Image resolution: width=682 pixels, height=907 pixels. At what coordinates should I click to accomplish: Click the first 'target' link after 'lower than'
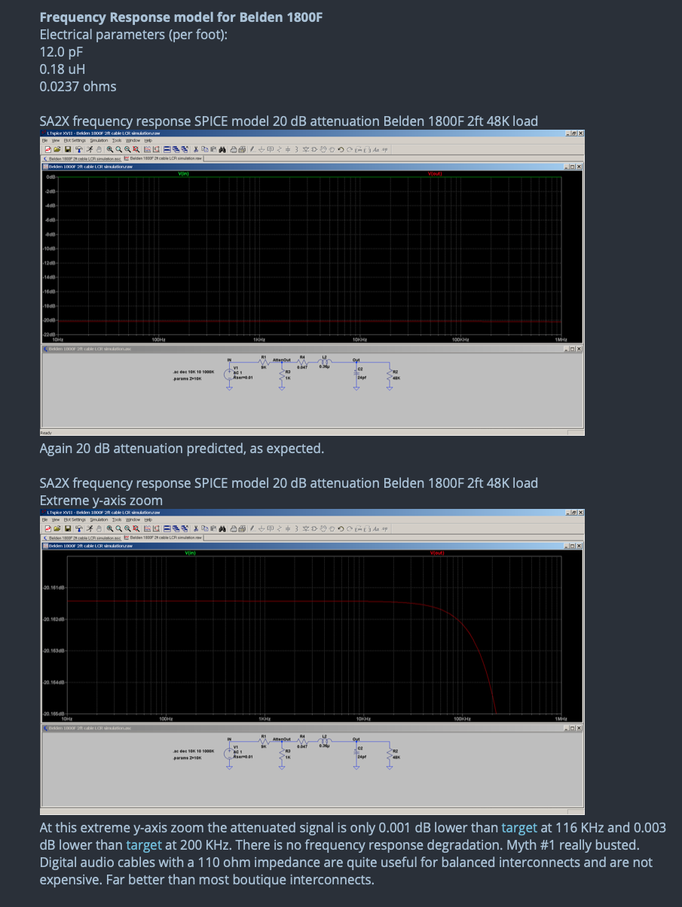click(x=519, y=827)
